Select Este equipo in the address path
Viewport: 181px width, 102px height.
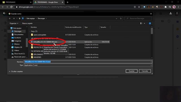pos(31,18)
